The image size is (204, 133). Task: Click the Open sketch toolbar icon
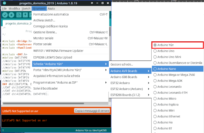click(x=26, y=15)
